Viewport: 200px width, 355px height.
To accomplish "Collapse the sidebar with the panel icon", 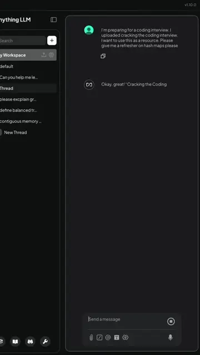I will pos(53,20).
